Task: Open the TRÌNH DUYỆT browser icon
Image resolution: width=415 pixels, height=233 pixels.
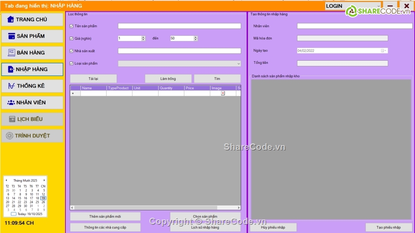Action: pyautogui.click(x=9, y=136)
